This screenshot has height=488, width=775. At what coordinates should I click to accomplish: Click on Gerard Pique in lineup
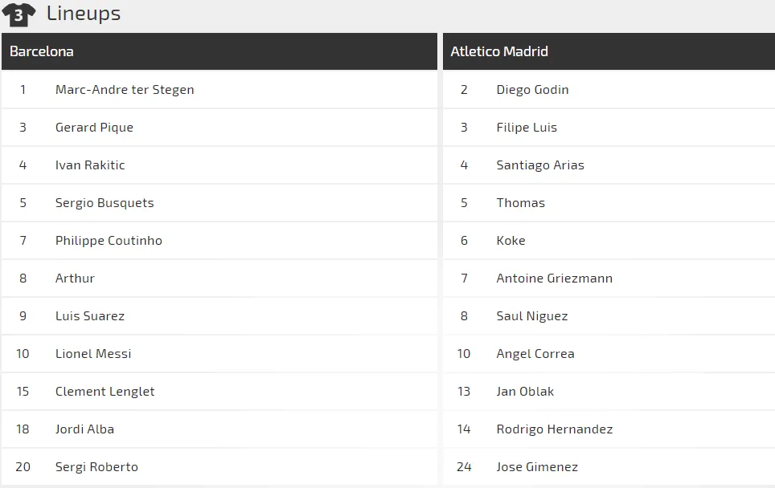click(x=94, y=128)
